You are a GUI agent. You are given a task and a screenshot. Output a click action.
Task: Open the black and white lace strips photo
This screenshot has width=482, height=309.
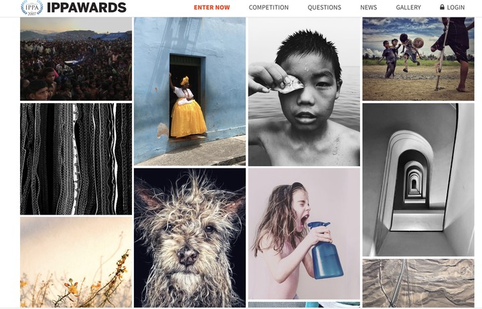(76, 159)
